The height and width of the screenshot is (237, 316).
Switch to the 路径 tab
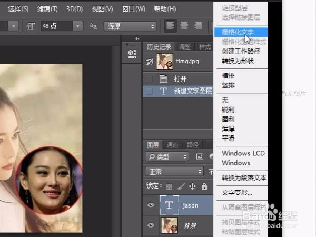click(x=192, y=145)
